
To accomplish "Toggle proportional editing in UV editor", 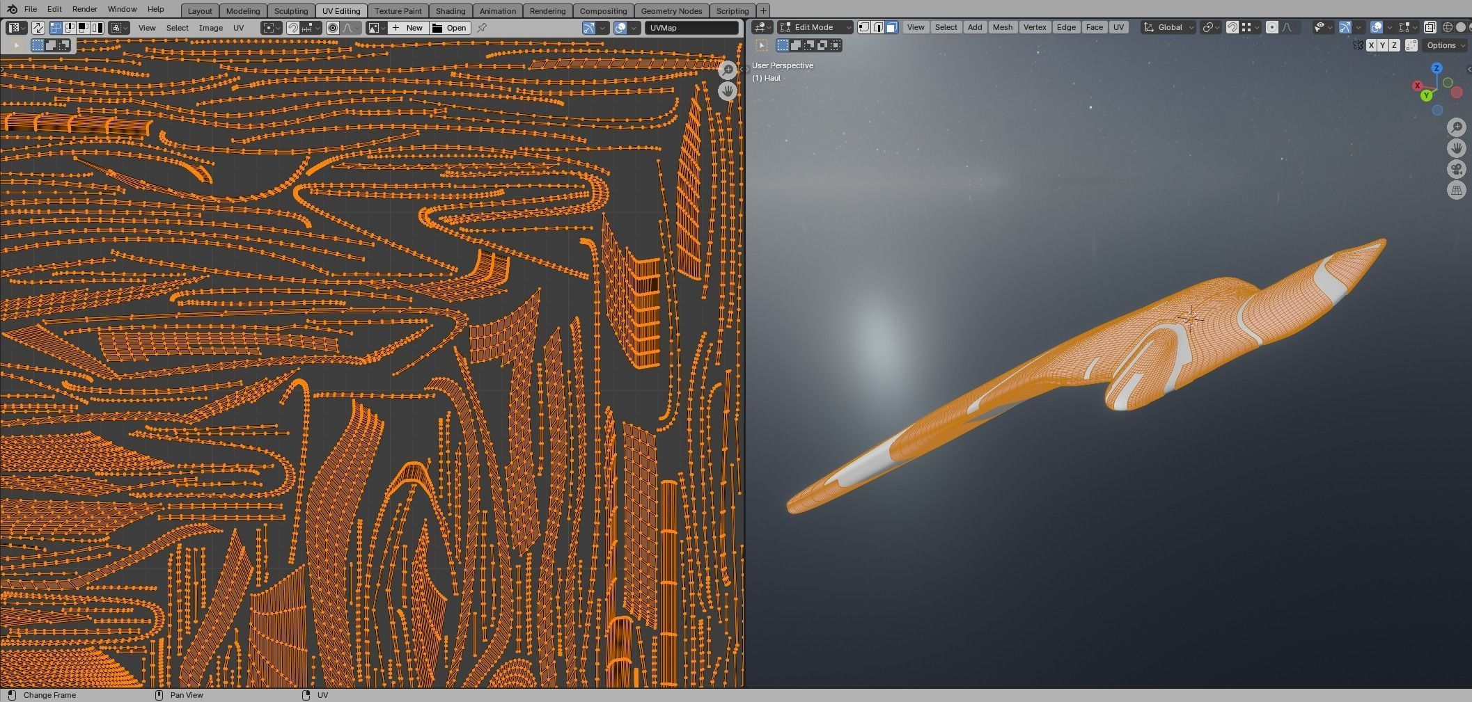I will tap(333, 28).
